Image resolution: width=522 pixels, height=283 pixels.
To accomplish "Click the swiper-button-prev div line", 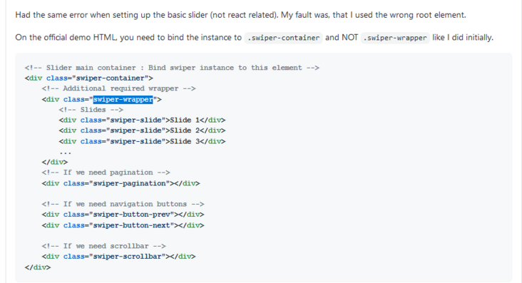I will (123, 214).
